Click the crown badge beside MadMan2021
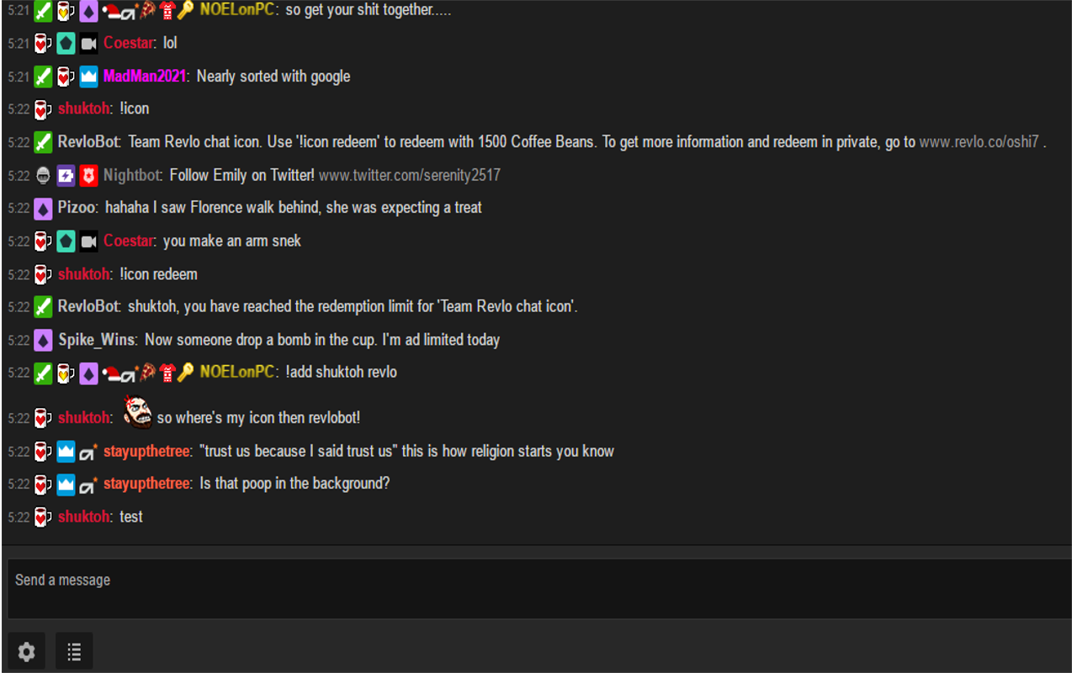Image resolution: width=1077 pixels, height=673 pixels. pos(89,77)
